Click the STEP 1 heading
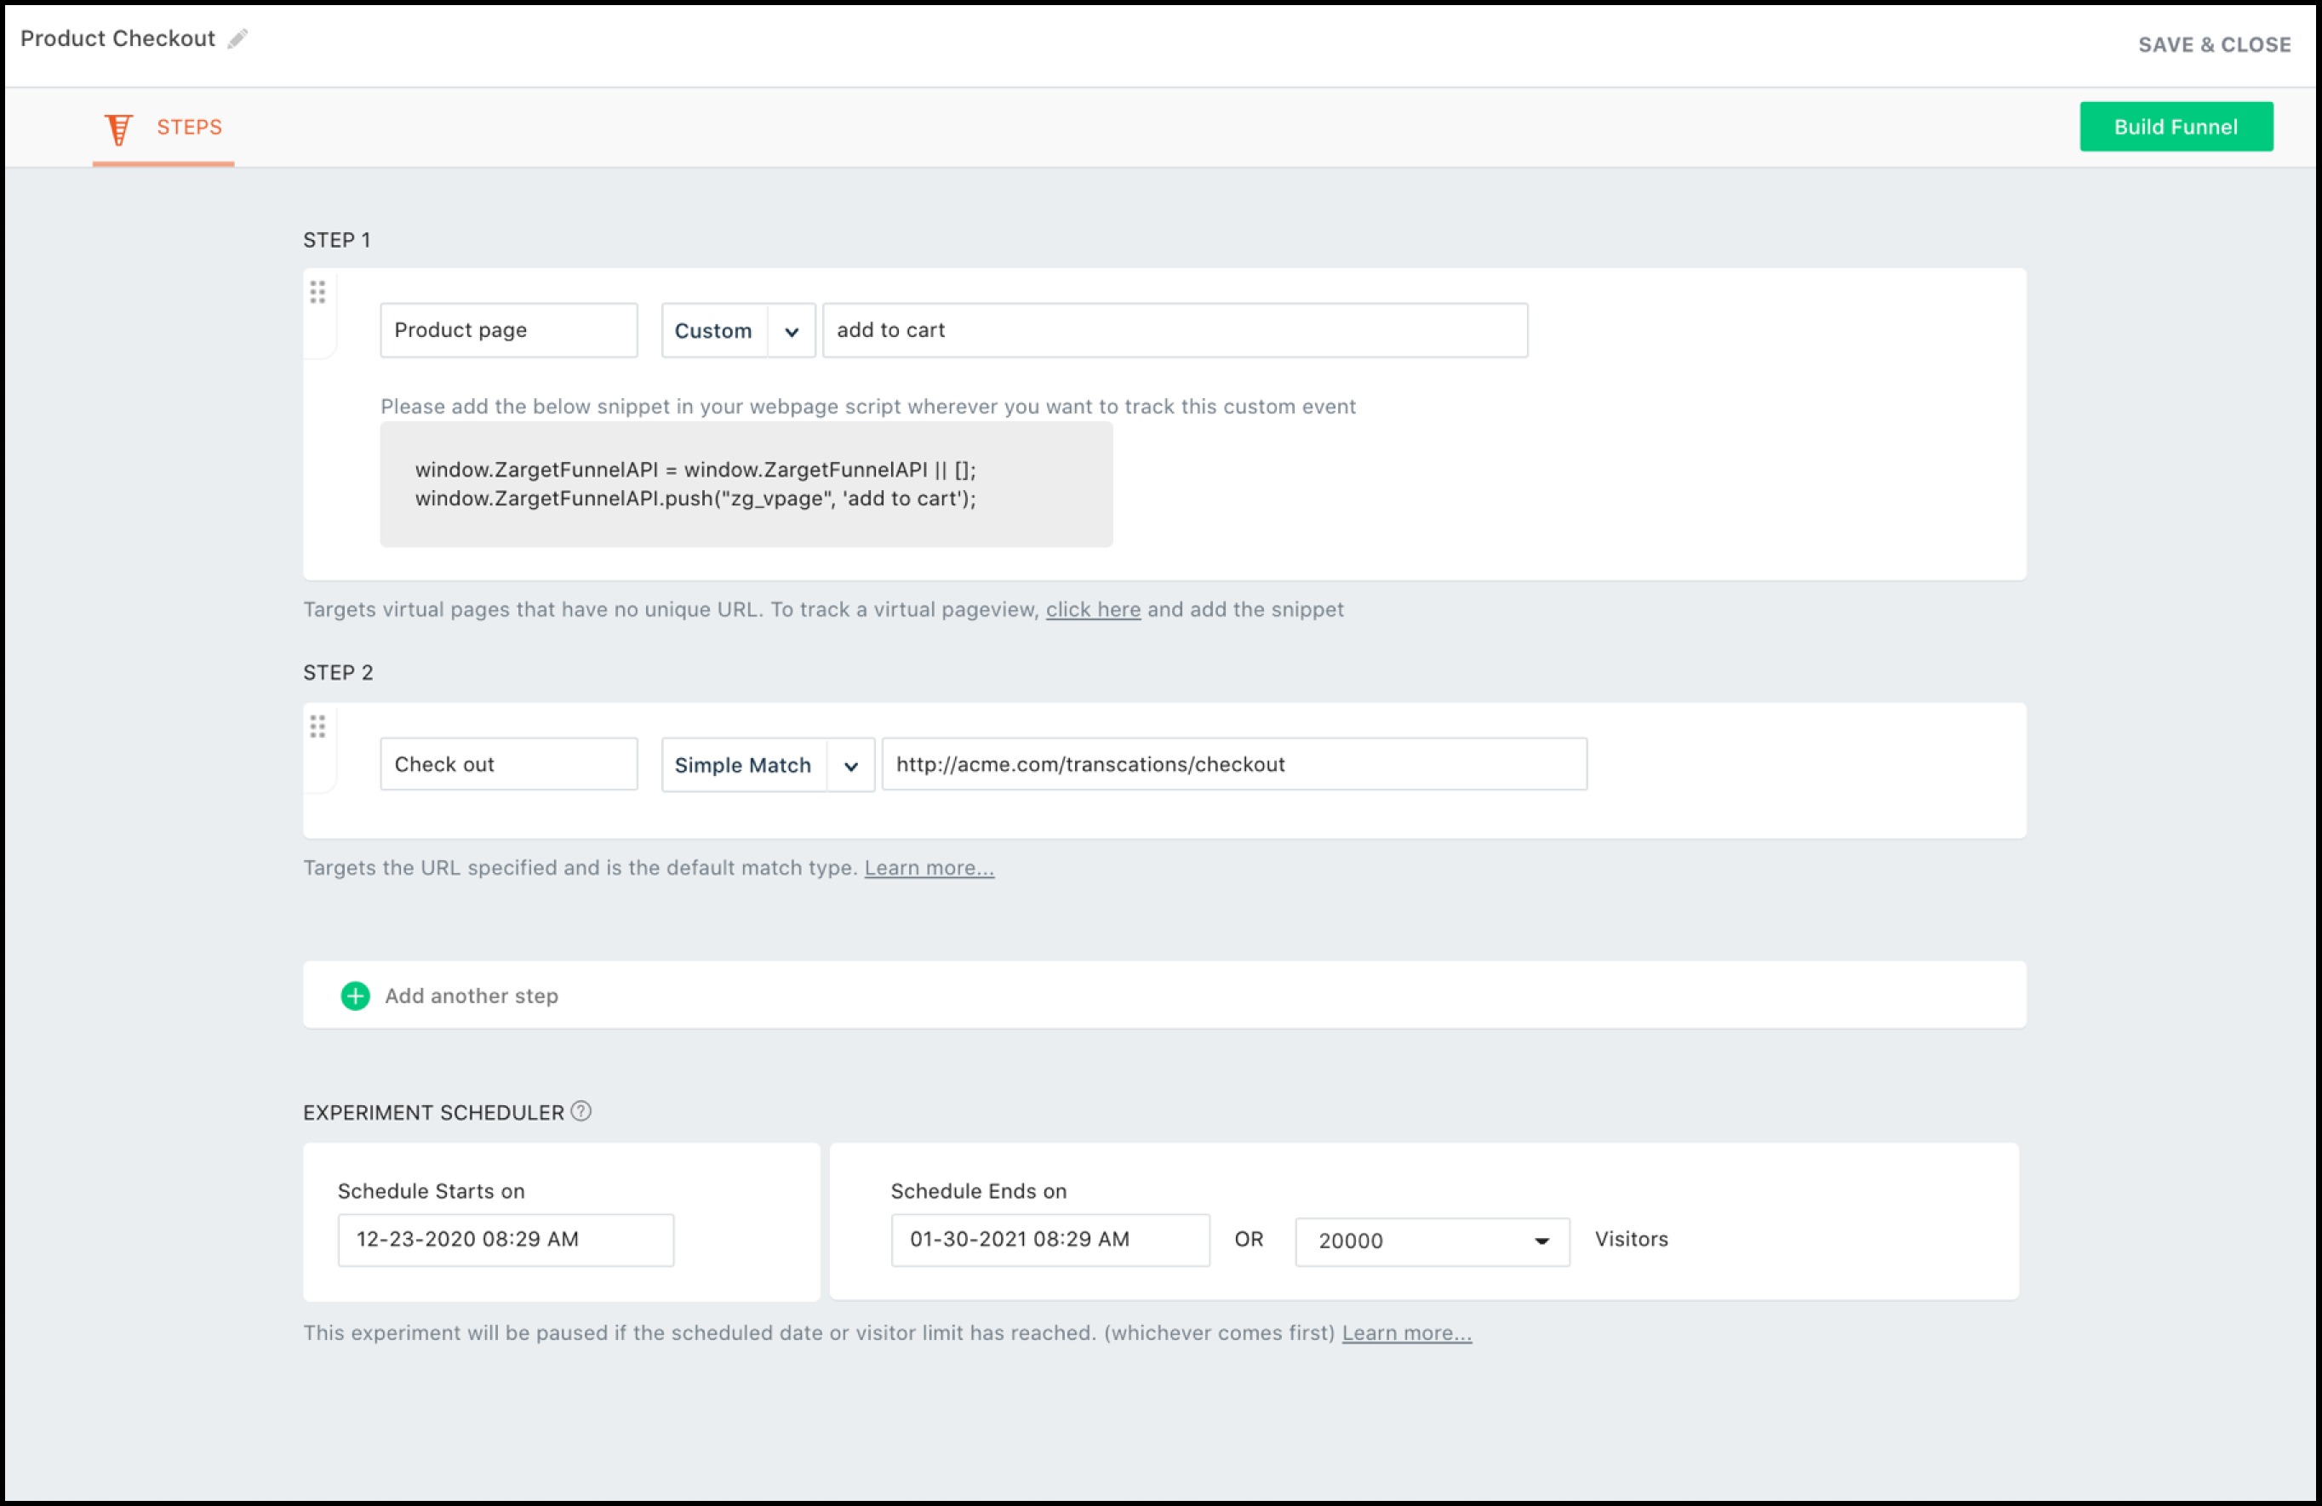This screenshot has height=1506, width=2322. [336, 240]
